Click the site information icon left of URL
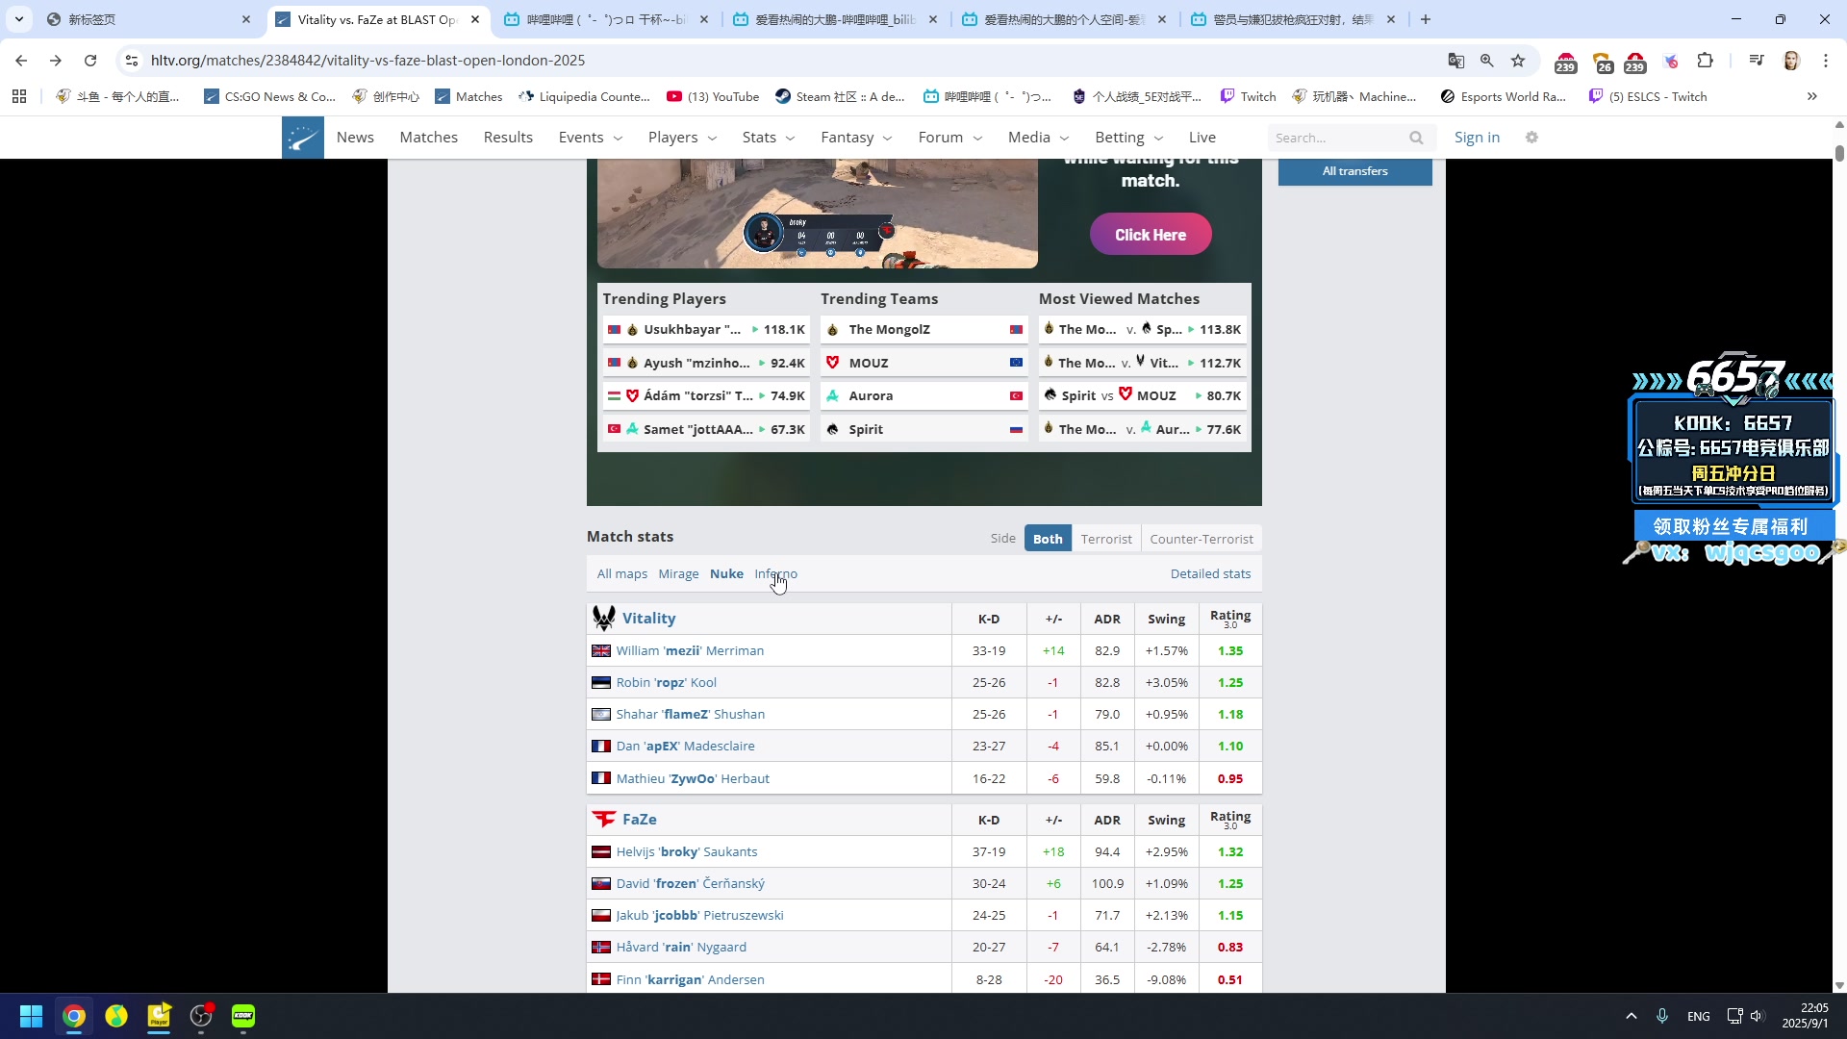 tap(132, 61)
